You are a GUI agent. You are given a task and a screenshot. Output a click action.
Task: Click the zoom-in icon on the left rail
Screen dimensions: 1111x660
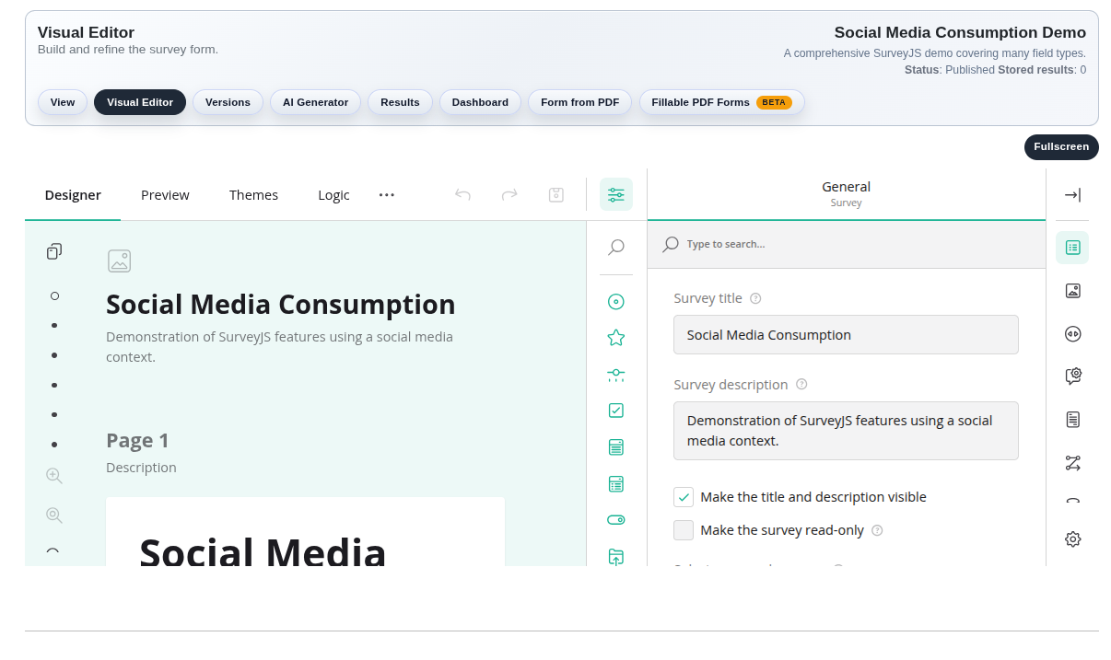[53, 475]
